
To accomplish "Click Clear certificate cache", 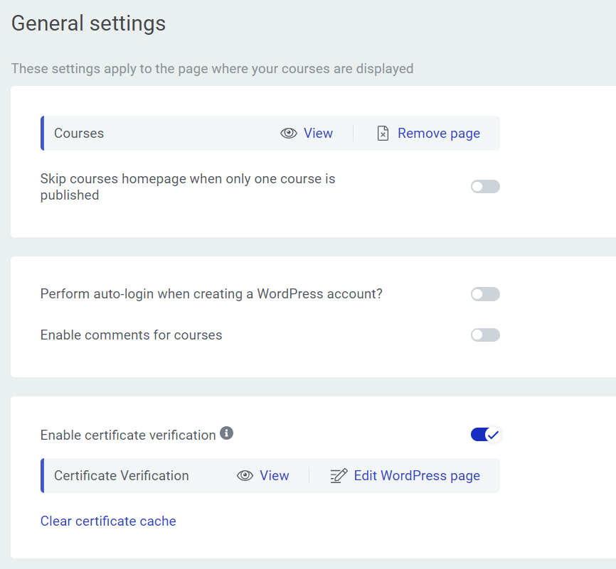I will [108, 521].
